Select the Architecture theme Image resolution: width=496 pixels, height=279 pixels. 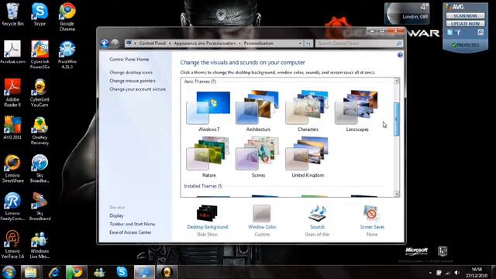tap(258, 112)
